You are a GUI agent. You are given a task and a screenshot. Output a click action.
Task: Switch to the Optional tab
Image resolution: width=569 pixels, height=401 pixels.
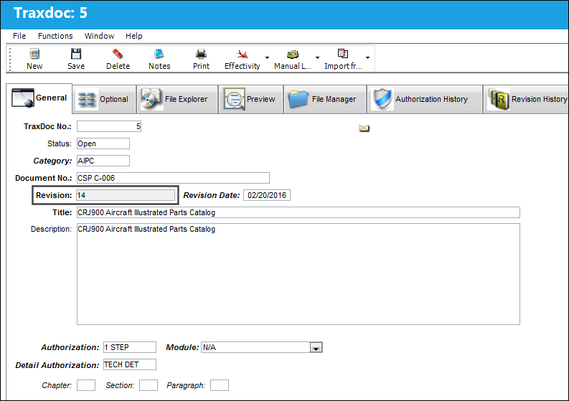pos(104,99)
